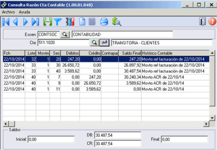Click the CR total field

(118, 144)
